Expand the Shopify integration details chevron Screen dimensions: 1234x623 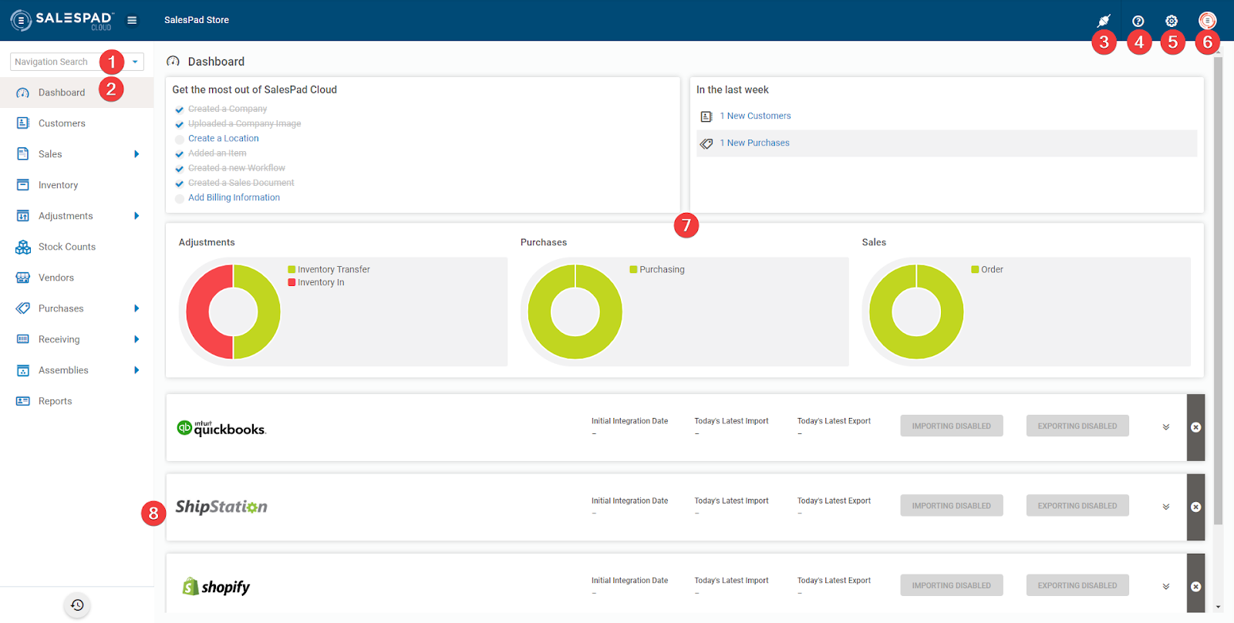point(1166,587)
